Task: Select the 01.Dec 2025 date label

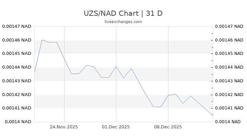Action: (x=116, y=127)
